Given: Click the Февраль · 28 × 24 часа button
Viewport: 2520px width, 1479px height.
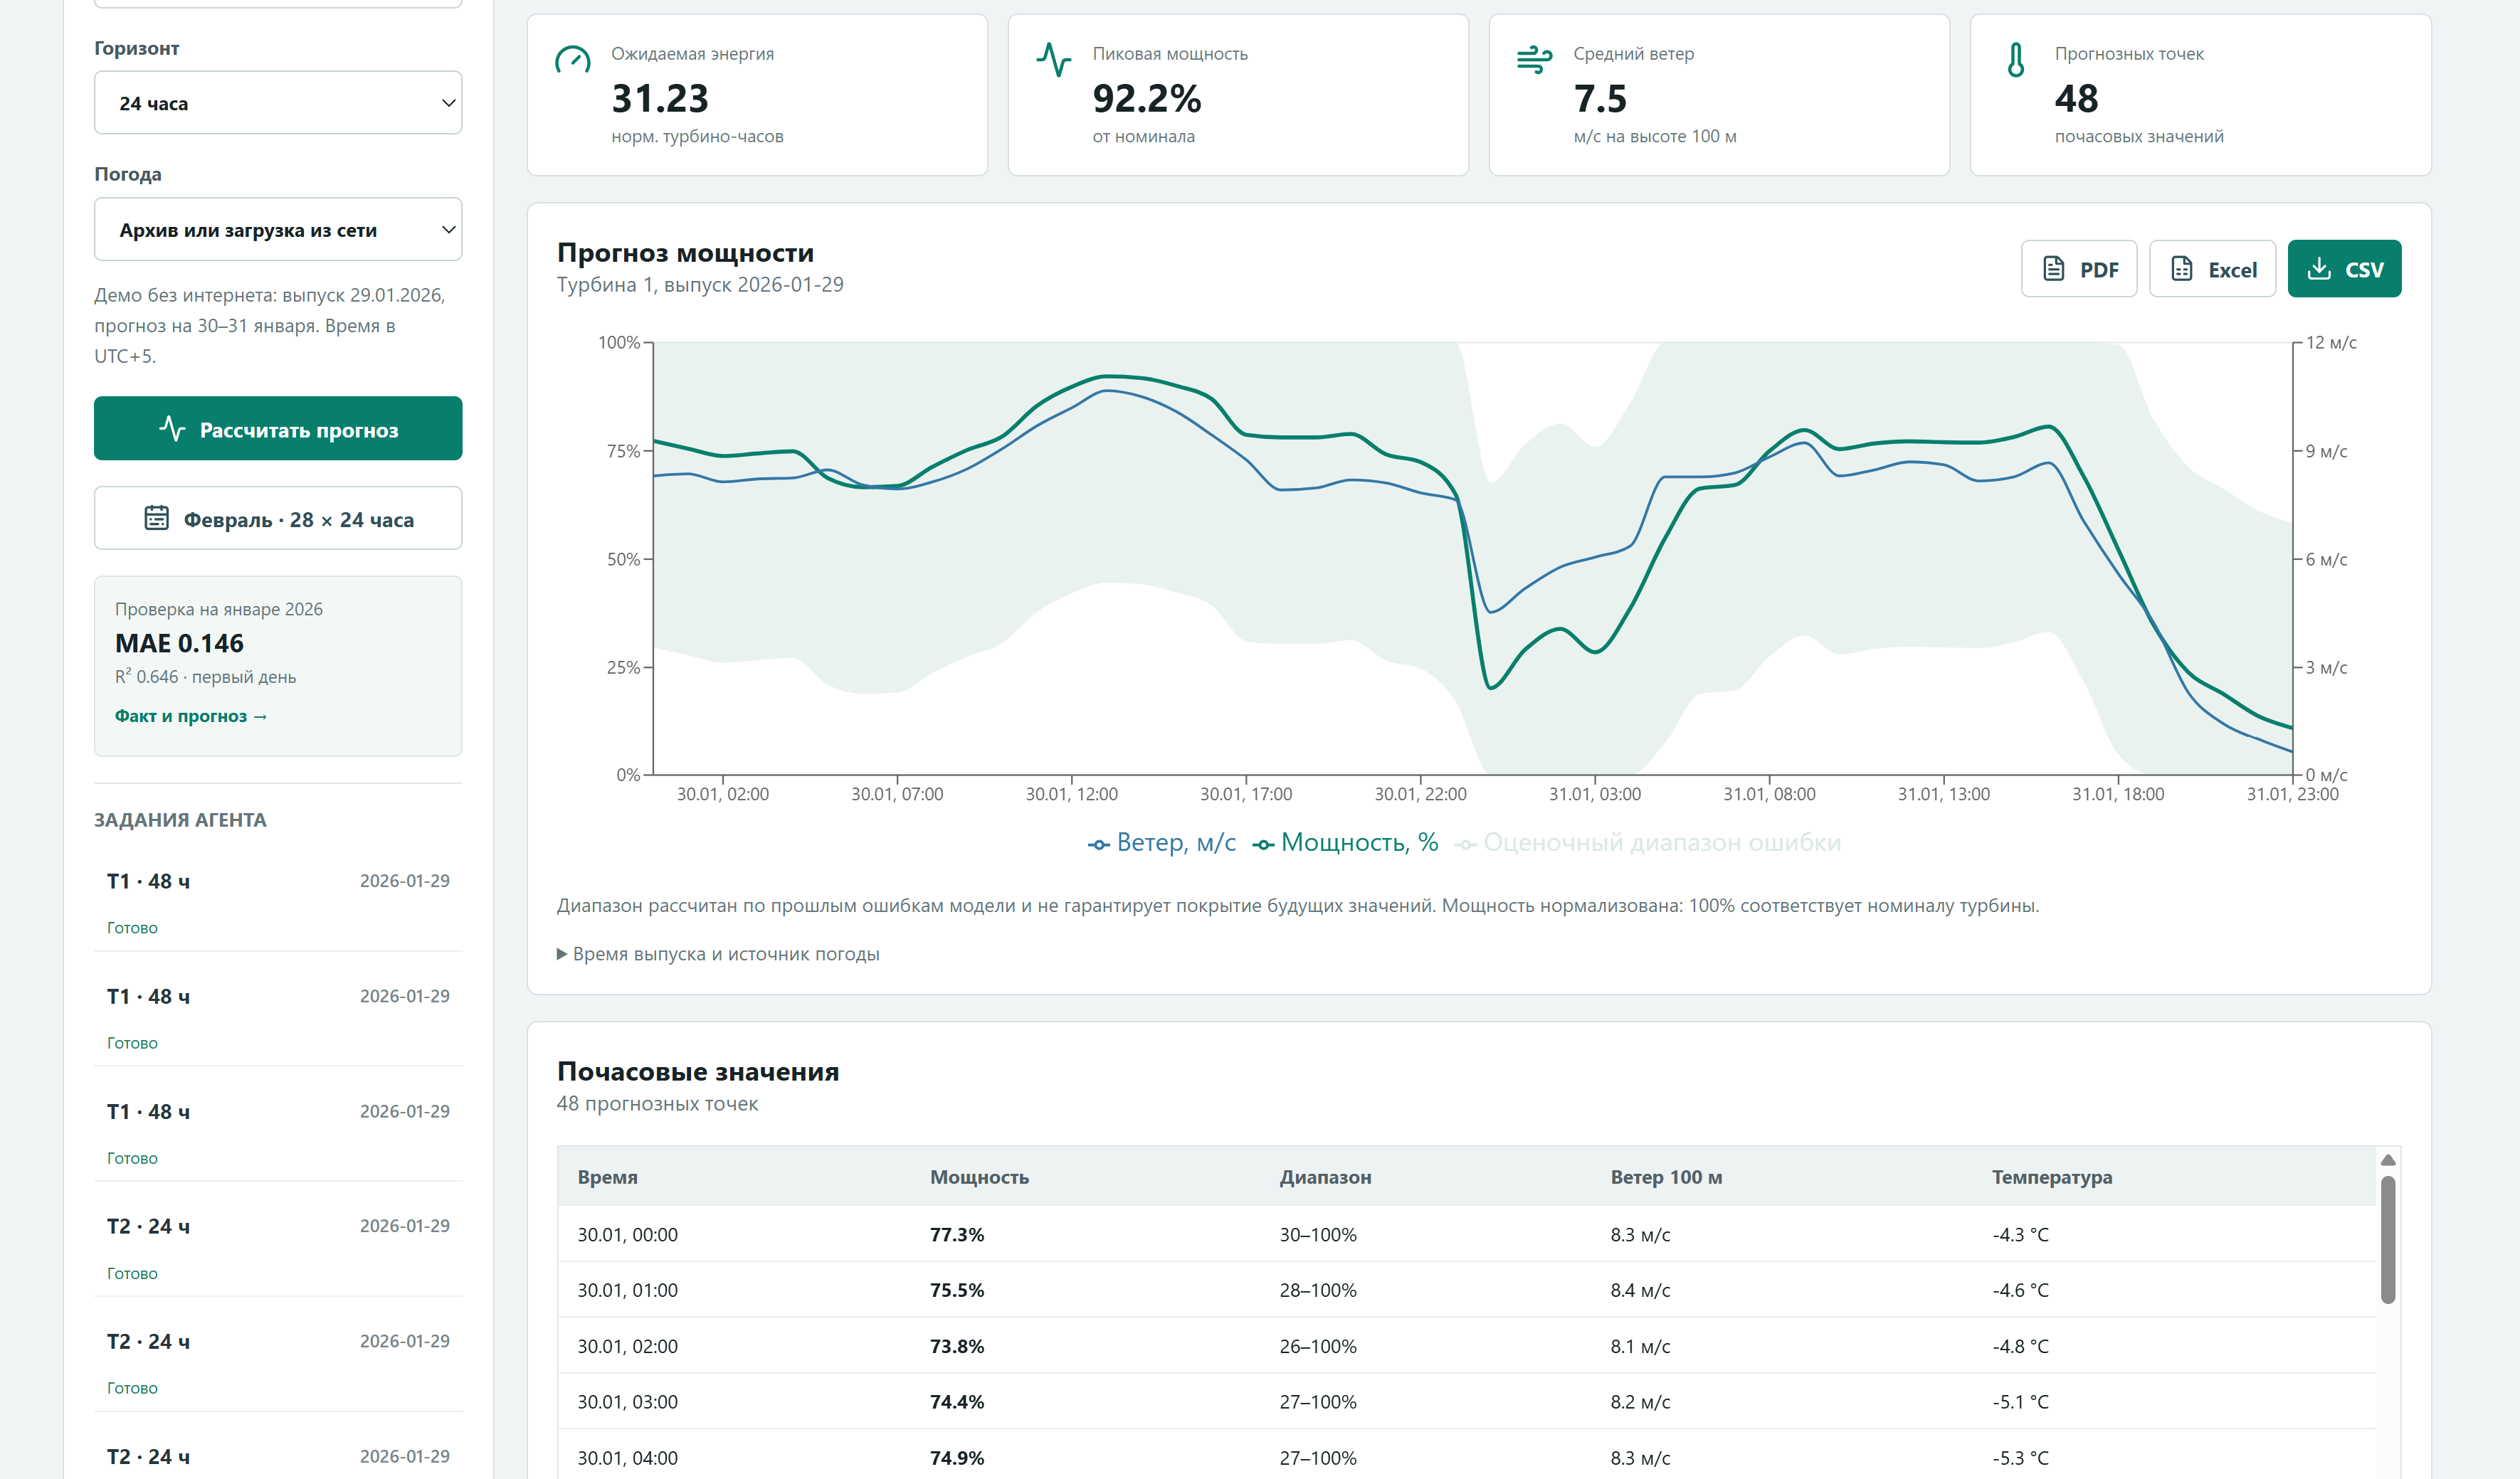Looking at the screenshot, I should click(278, 519).
